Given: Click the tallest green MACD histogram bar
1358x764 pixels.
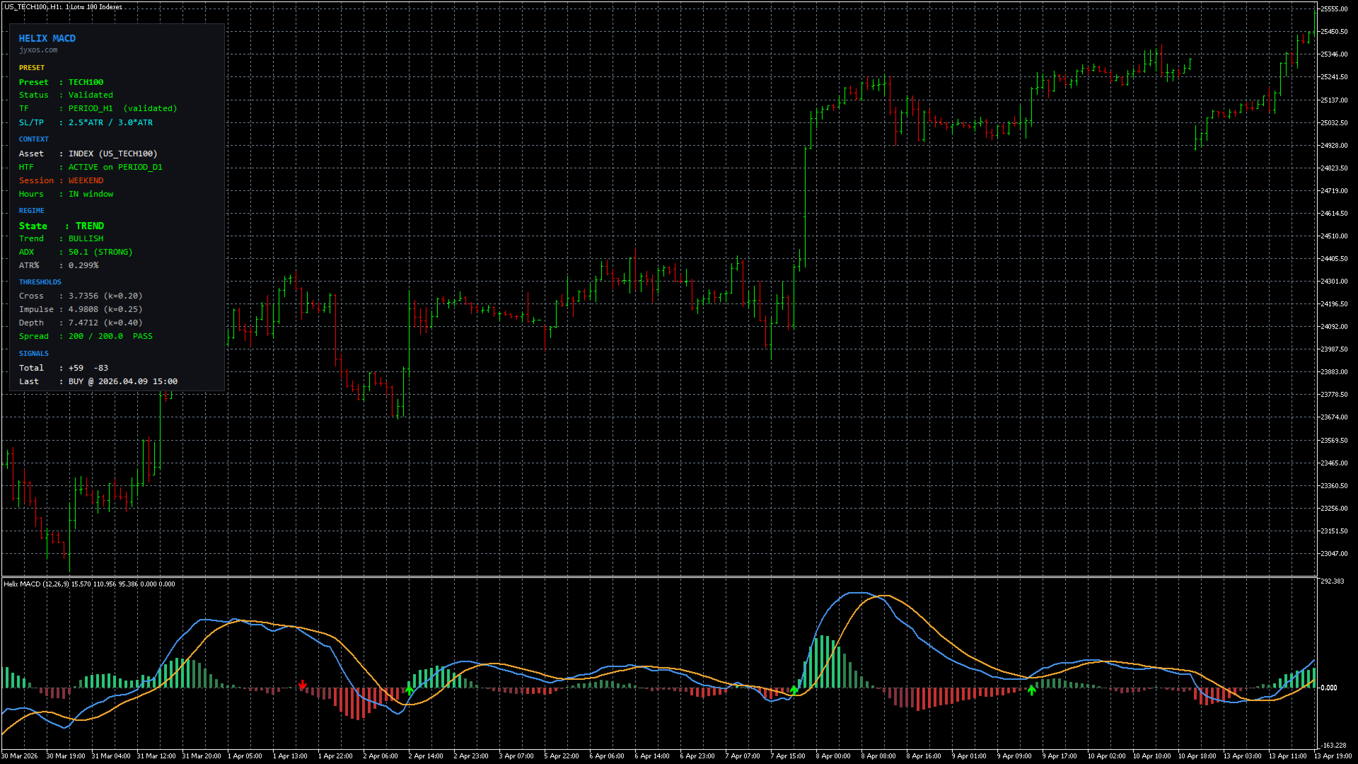Looking at the screenshot, I should (x=822, y=661).
